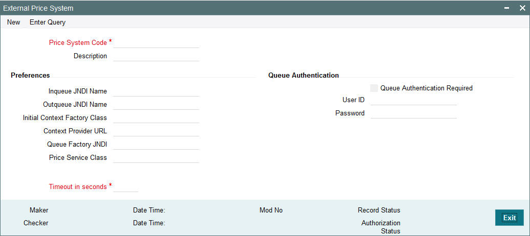
Task: Select the Password input field
Action: tap(414, 113)
